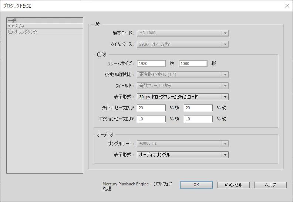The height and width of the screenshot is (202, 293).
Task: Open the ピクセル縦横比 dropdown
Action: pyautogui.click(x=182, y=75)
